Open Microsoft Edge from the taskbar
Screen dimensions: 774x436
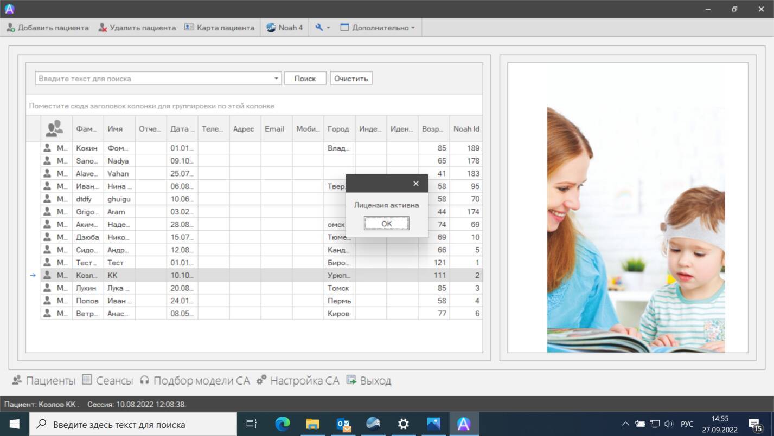[282, 424]
